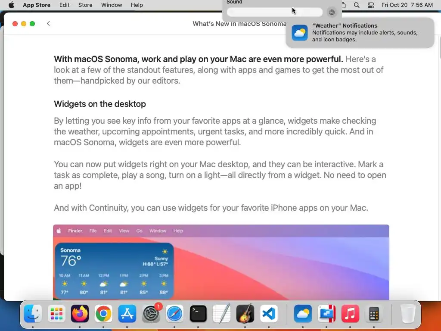Open TextEdit from the Dock
441x331 pixels.
(222, 314)
